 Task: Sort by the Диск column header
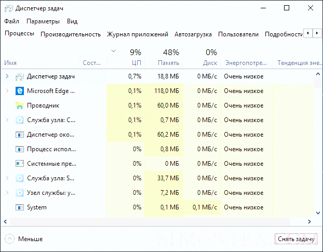click(x=210, y=63)
